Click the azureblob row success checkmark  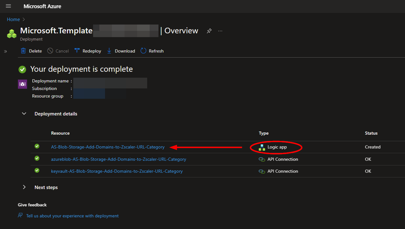37,158
